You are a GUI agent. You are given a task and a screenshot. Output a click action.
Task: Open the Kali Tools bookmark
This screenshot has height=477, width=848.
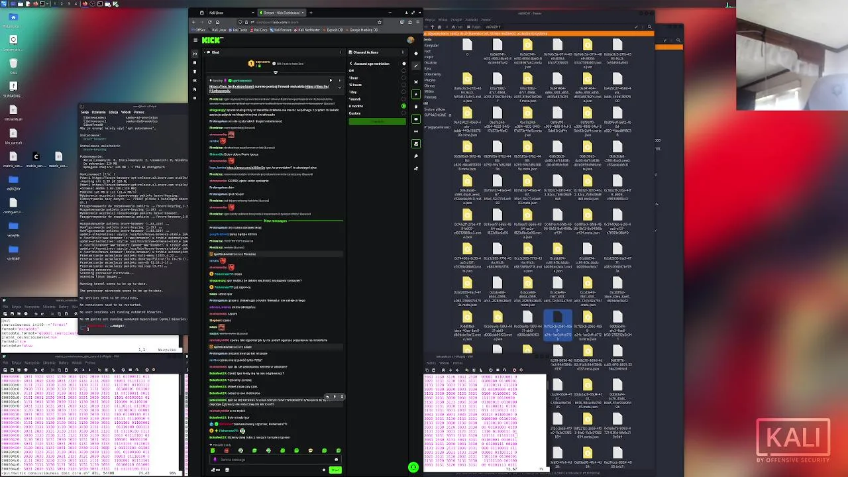click(238, 30)
